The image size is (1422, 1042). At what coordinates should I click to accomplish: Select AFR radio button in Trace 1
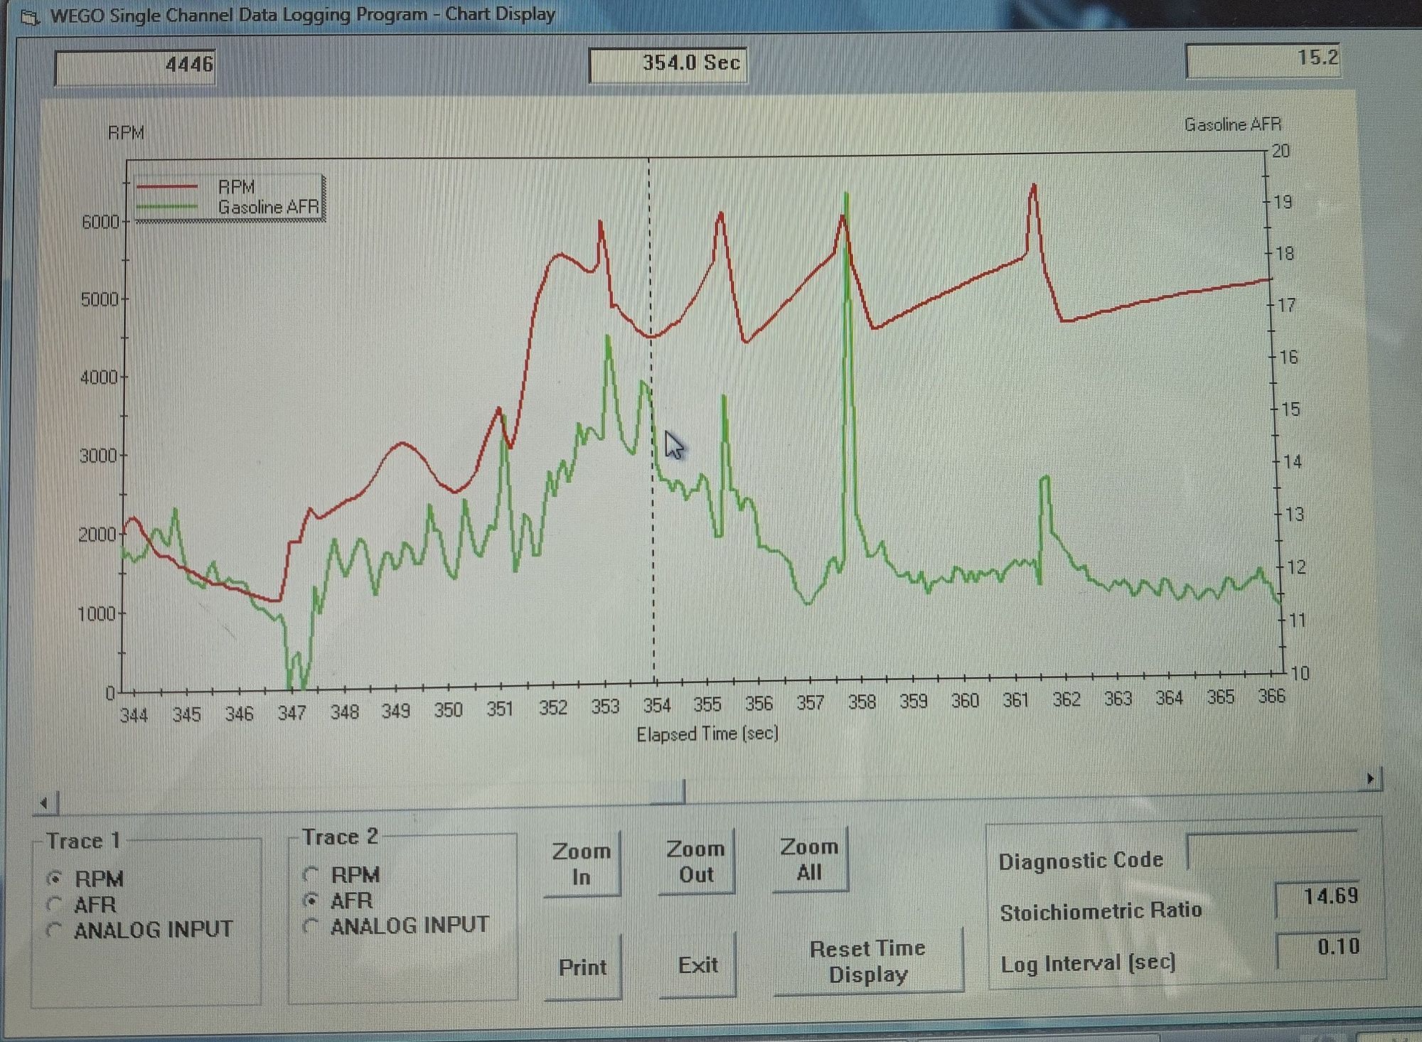point(55,904)
